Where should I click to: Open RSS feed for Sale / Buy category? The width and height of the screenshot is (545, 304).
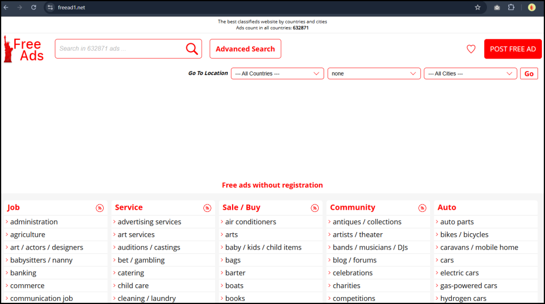(x=315, y=208)
